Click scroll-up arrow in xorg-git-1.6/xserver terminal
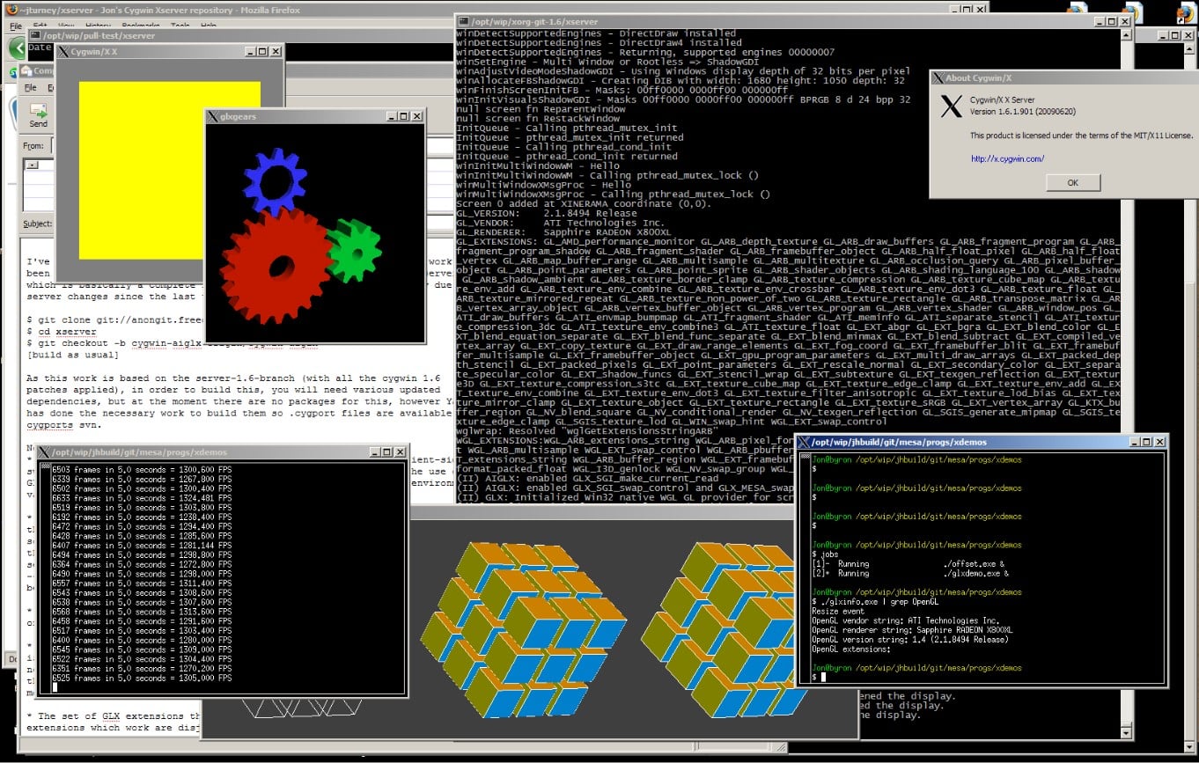 tap(1126, 35)
